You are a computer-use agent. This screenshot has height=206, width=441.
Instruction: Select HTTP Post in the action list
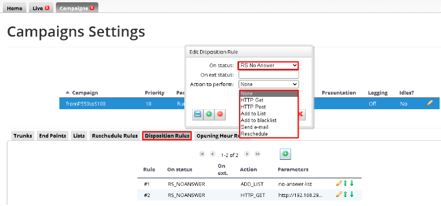pos(269,106)
